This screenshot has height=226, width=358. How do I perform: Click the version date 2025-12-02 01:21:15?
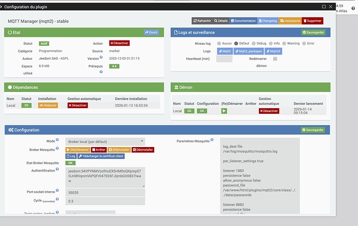125,59
